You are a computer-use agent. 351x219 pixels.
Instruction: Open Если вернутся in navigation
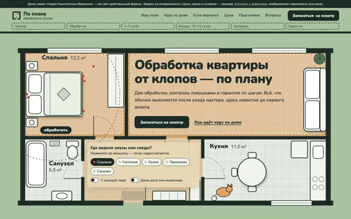click(206, 15)
